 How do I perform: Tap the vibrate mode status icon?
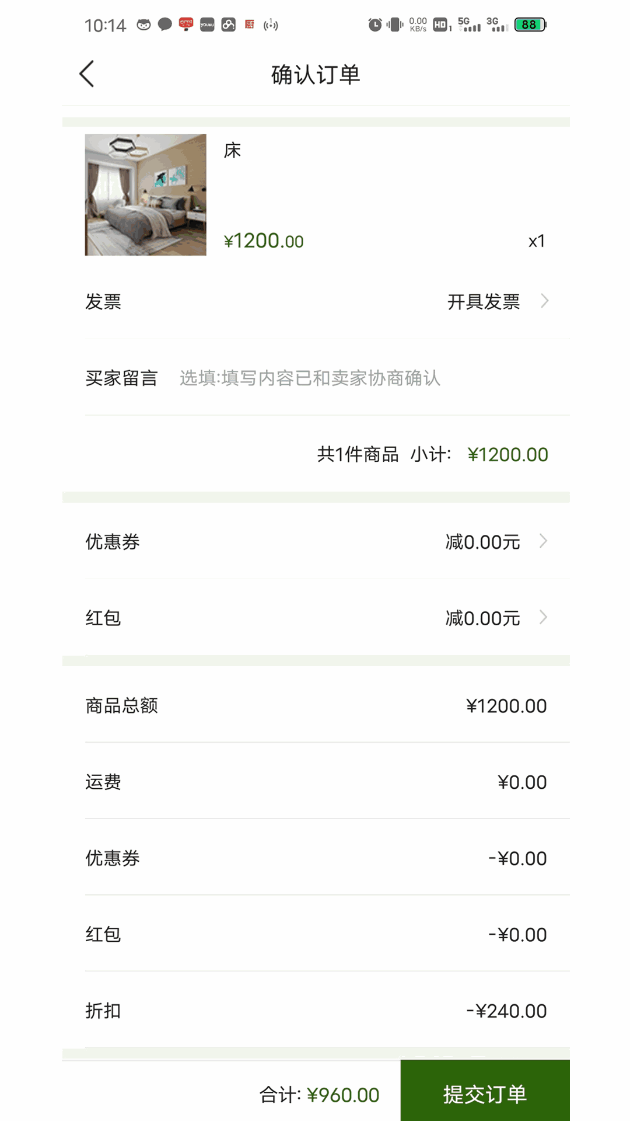click(395, 25)
